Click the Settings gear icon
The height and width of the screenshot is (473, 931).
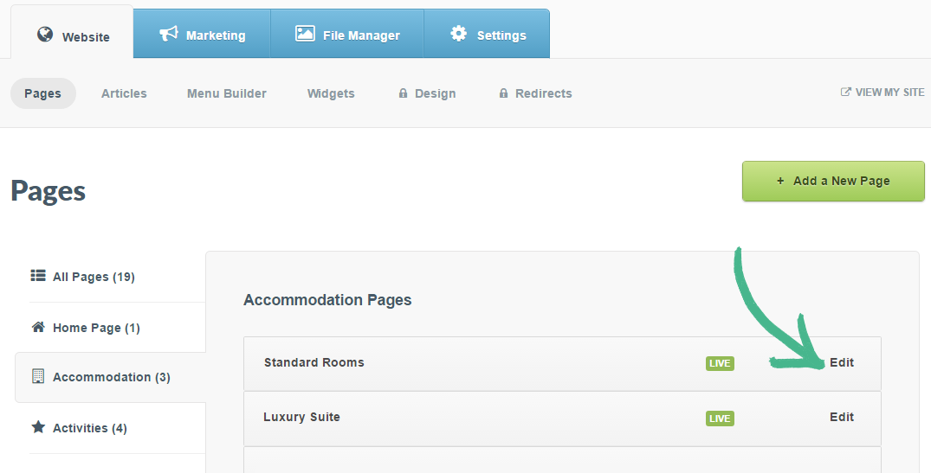[459, 34]
